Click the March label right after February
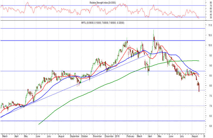 [x=139, y=136]
